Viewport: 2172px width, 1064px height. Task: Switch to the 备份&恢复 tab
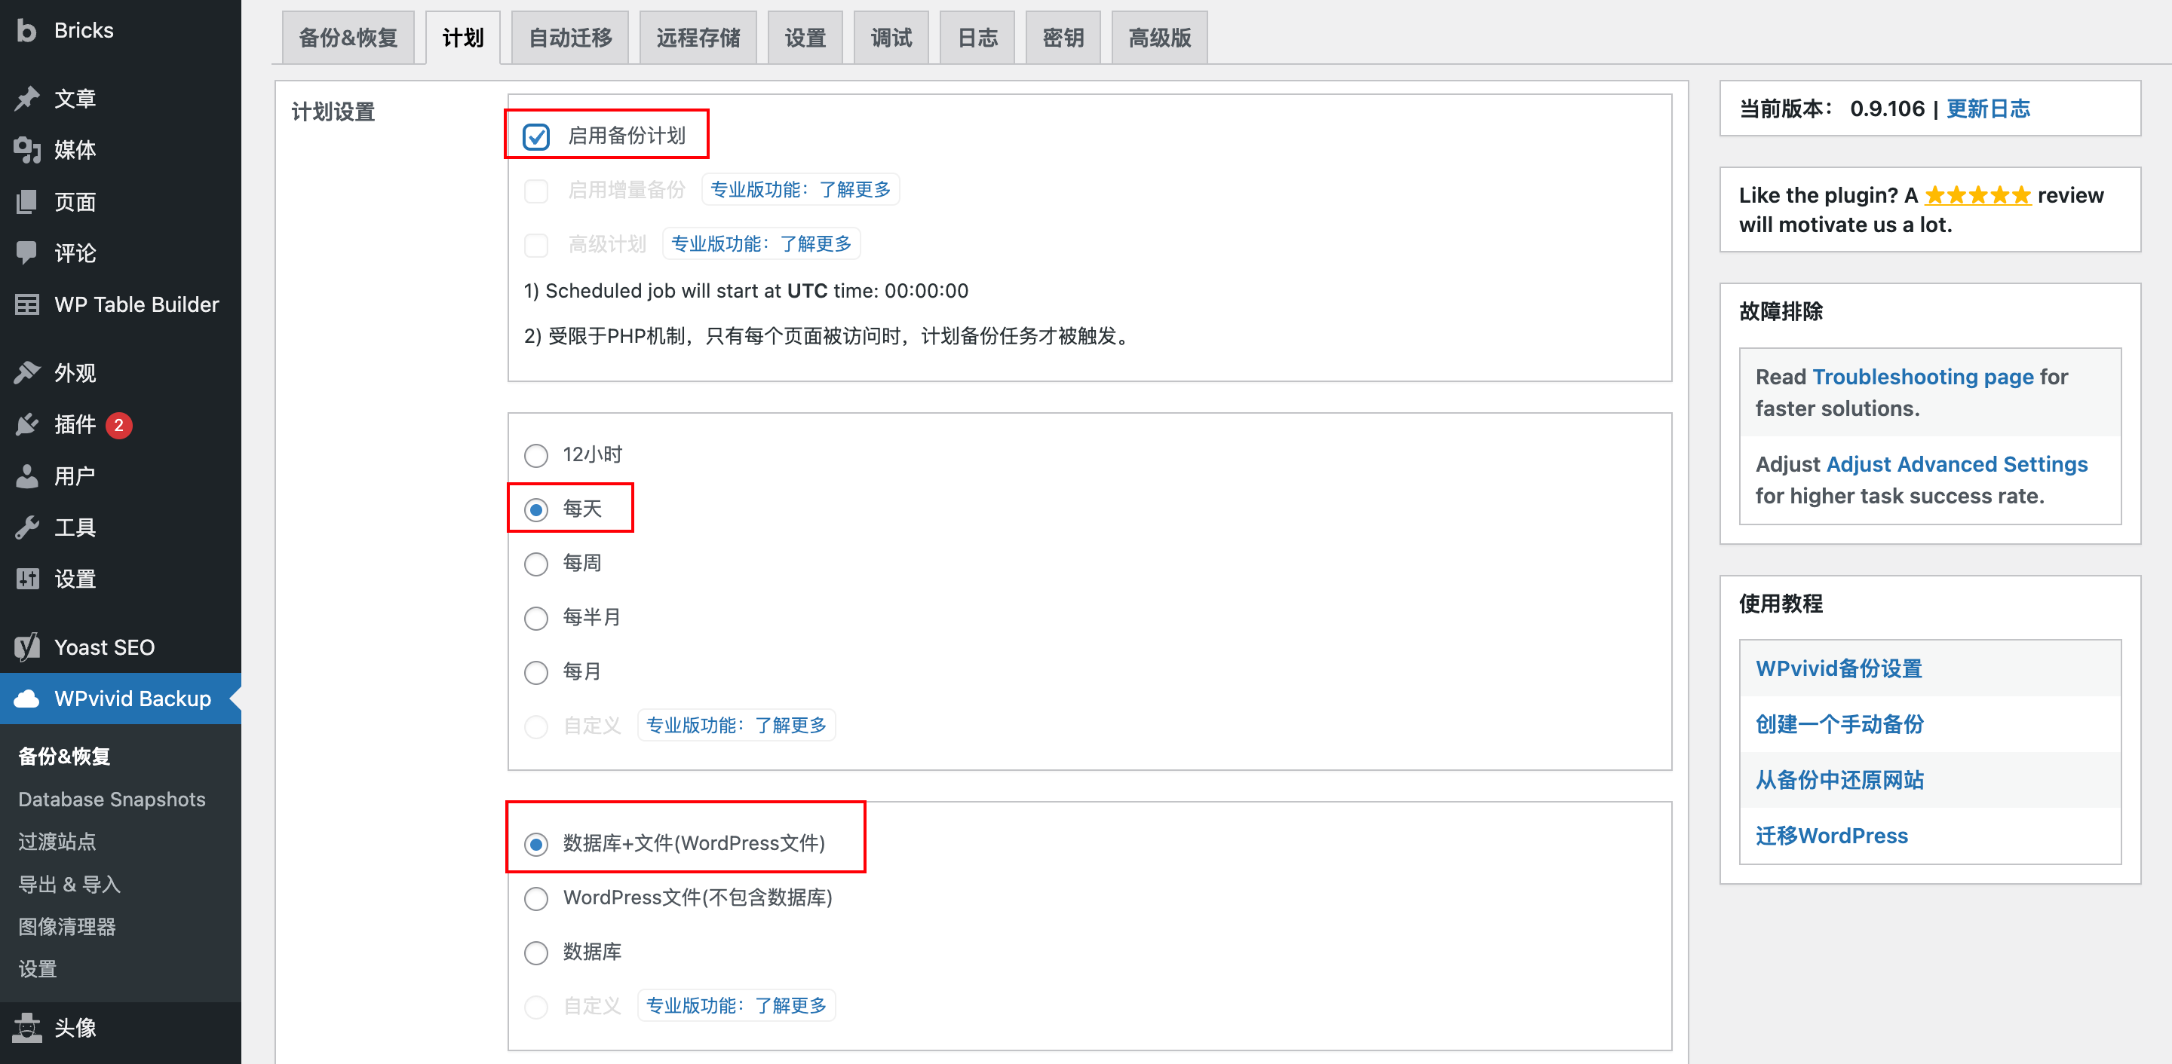[348, 38]
